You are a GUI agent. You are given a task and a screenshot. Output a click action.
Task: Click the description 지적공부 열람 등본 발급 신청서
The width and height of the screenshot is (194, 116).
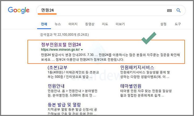[72, 111]
